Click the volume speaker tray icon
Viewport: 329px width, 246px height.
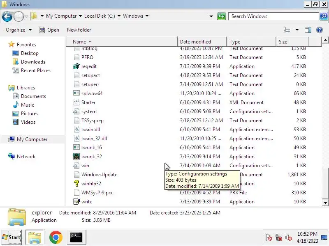289,238
